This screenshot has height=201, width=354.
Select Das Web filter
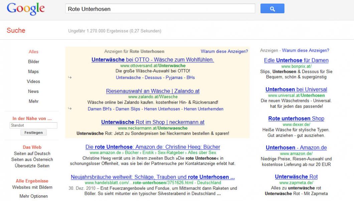(x=32, y=147)
